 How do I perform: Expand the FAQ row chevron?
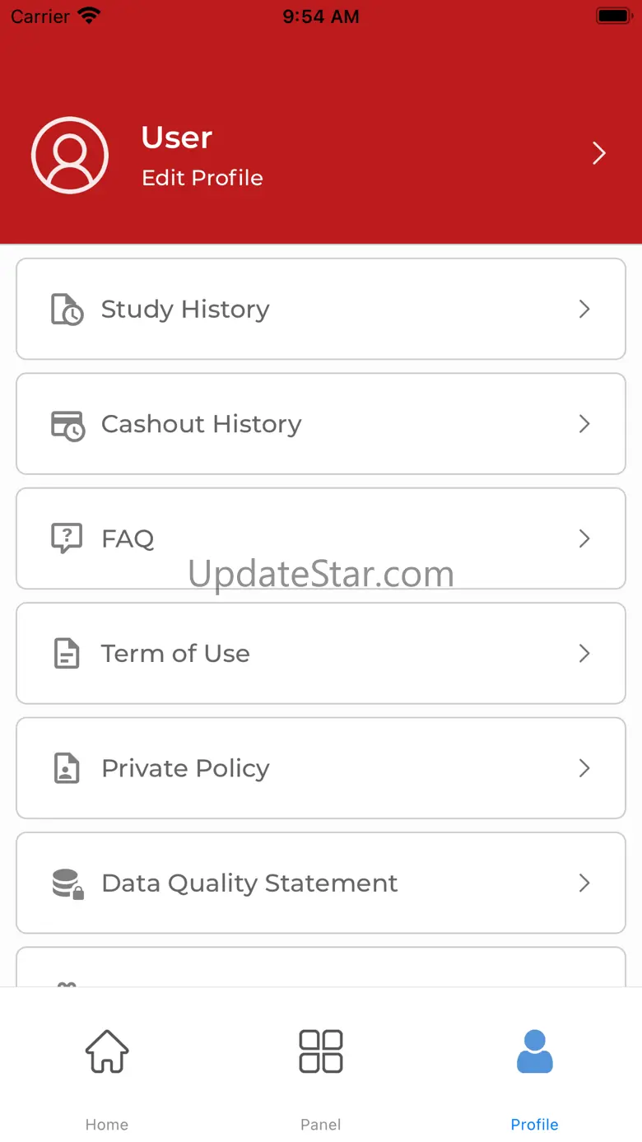584,538
